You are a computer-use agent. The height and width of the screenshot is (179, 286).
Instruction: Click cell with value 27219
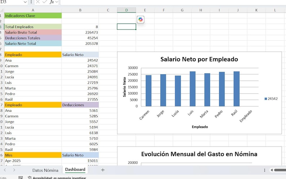click(x=80, y=83)
